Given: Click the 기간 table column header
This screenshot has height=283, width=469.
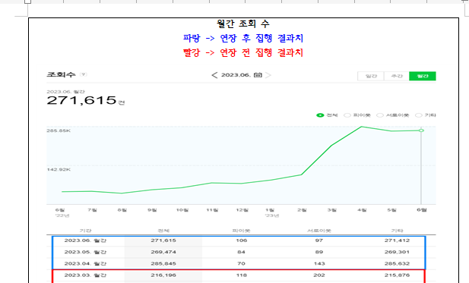Looking at the screenshot, I should pyautogui.click(x=85, y=231).
